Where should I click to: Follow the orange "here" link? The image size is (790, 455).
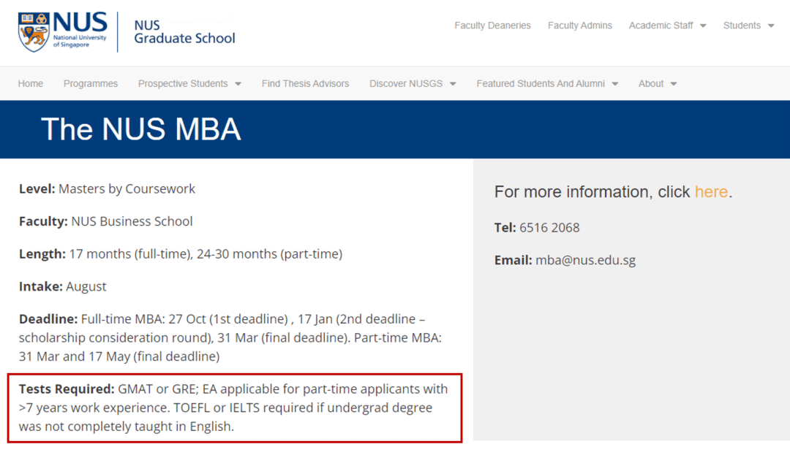711,191
